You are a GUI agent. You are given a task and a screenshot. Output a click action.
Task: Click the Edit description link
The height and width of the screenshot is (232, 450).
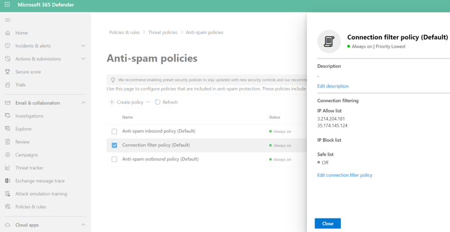[333, 86]
